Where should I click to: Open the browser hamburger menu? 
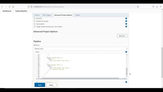(161, 7)
